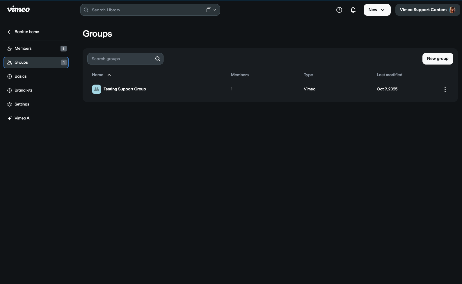The height and width of the screenshot is (284, 462).
Task: Go to Basics section
Action: click(20, 76)
